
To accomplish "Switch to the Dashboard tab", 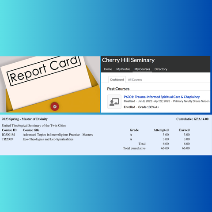I will 117,79.
